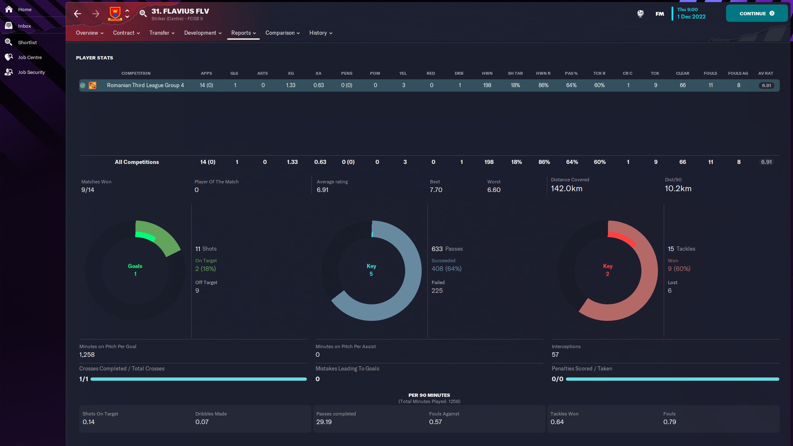Click the back navigation arrow
Screen dimensions: 793x446
click(x=77, y=14)
